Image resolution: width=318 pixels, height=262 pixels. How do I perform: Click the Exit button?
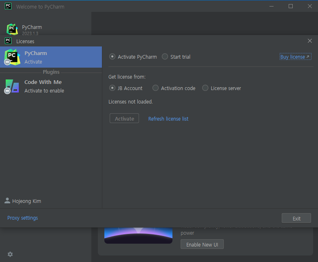pos(296,218)
